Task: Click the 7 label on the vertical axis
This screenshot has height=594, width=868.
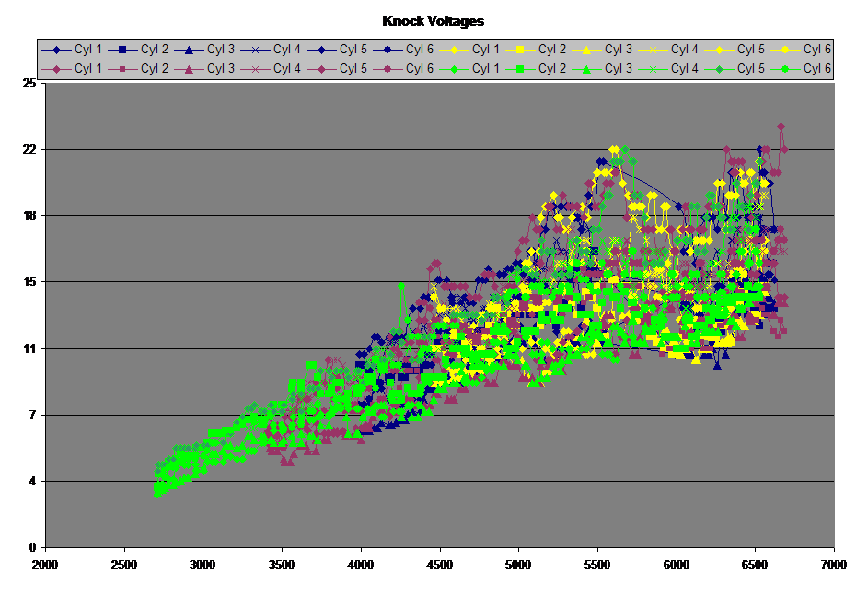Action: (32, 415)
